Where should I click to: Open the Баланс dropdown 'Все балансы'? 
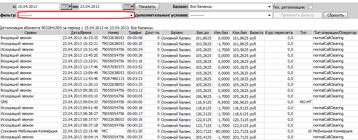(x=230, y=7)
